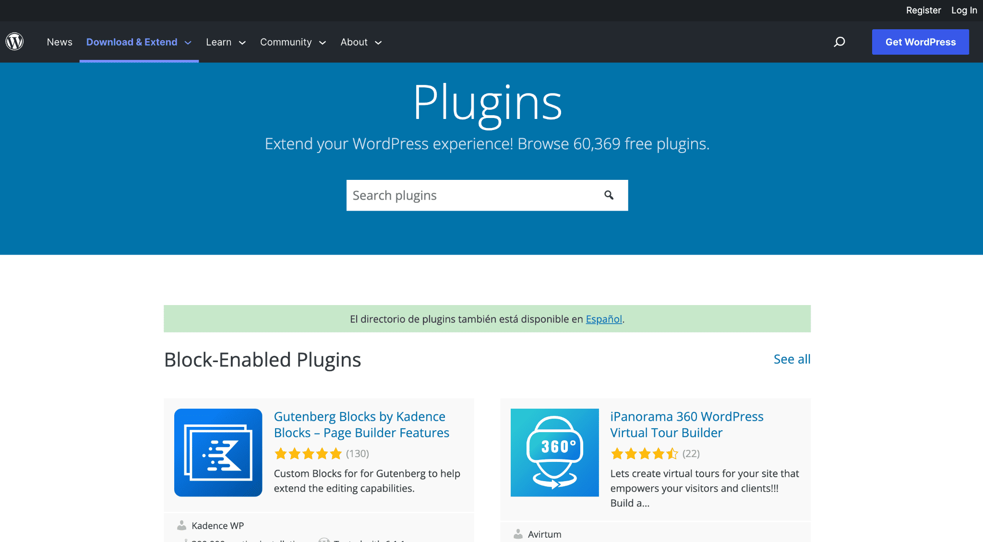The image size is (983, 542).
Task: Click the Community dropdown chevron icon
Action: [323, 42]
